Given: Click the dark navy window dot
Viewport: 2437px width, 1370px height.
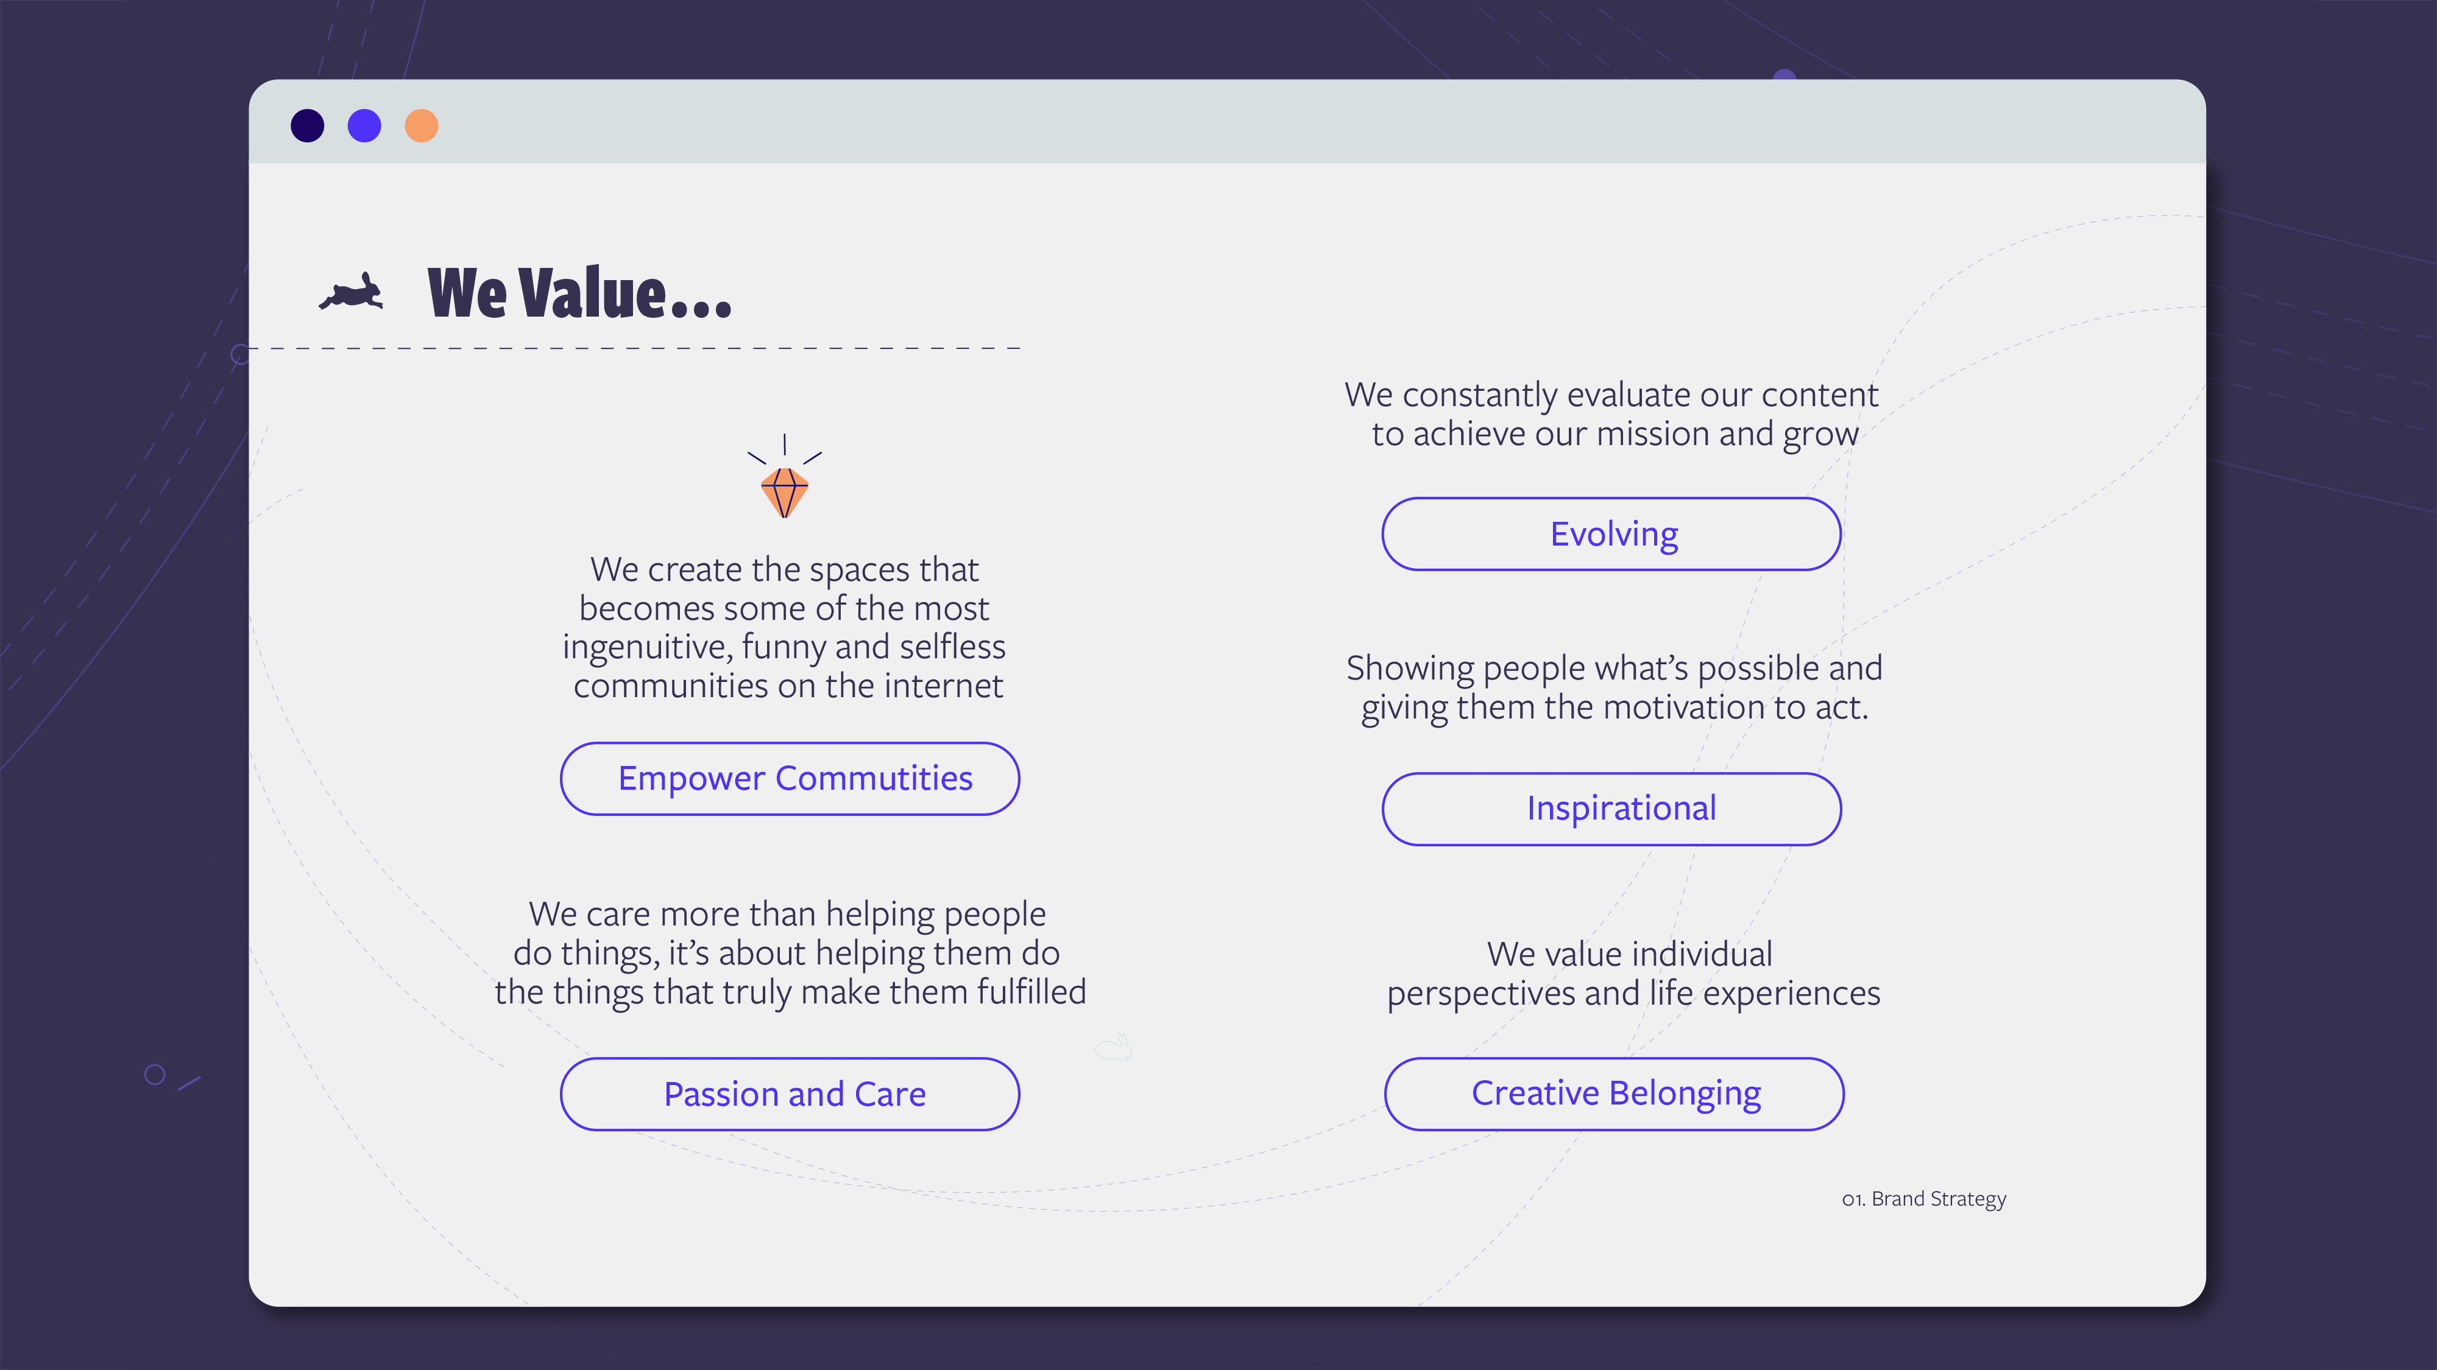Looking at the screenshot, I should (308, 126).
